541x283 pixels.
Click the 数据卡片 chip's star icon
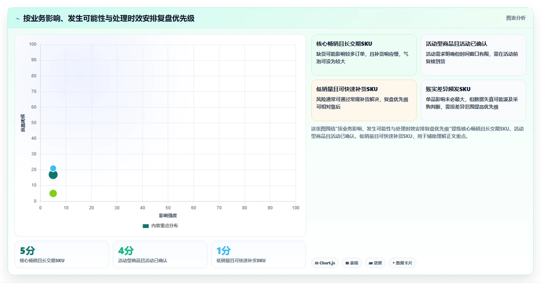tap(394, 263)
